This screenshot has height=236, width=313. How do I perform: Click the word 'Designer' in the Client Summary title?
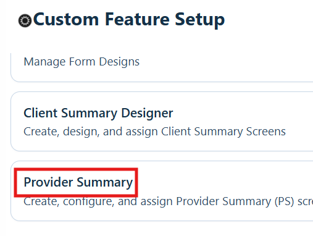click(147, 113)
